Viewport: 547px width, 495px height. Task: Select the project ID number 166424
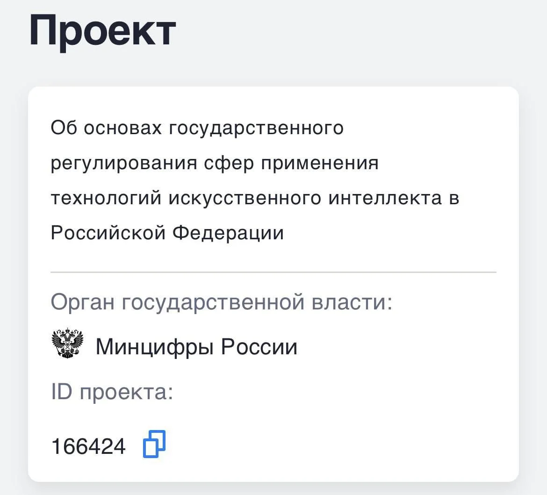(x=88, y=446)
